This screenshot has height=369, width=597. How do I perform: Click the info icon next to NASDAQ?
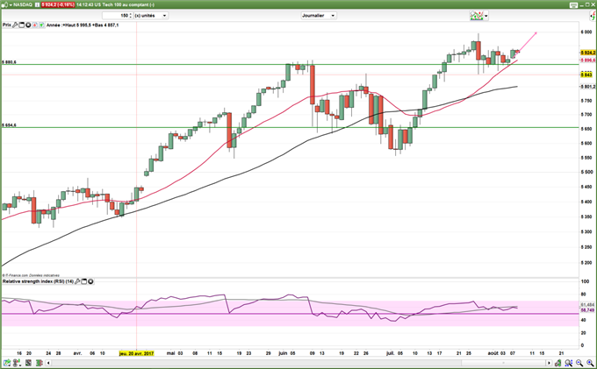(37, 4)
